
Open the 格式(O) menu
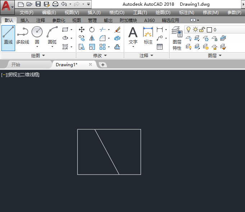pyautogui.click(x=117, y=13)
